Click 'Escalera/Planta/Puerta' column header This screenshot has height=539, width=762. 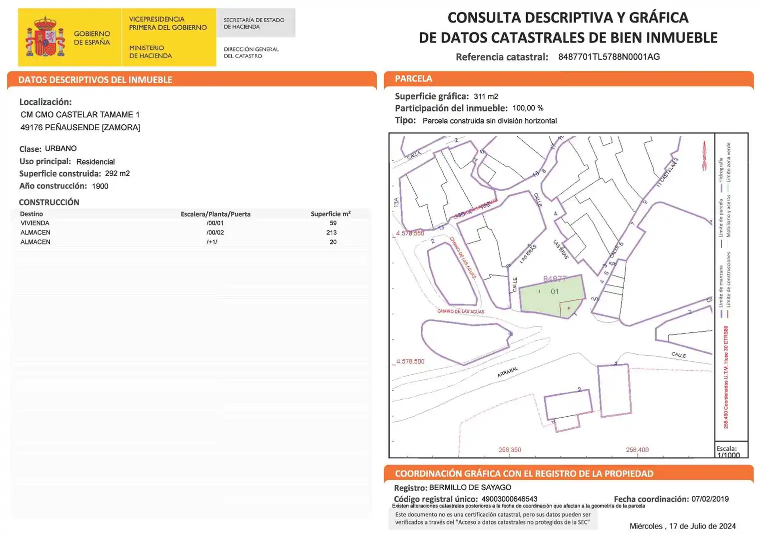point(215,214)
